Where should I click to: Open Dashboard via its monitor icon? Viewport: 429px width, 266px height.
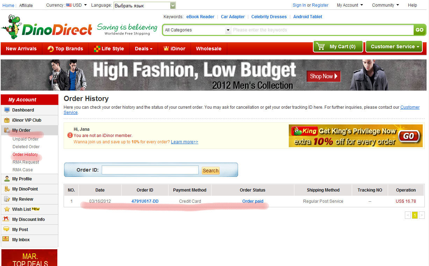tap(7, 110)
